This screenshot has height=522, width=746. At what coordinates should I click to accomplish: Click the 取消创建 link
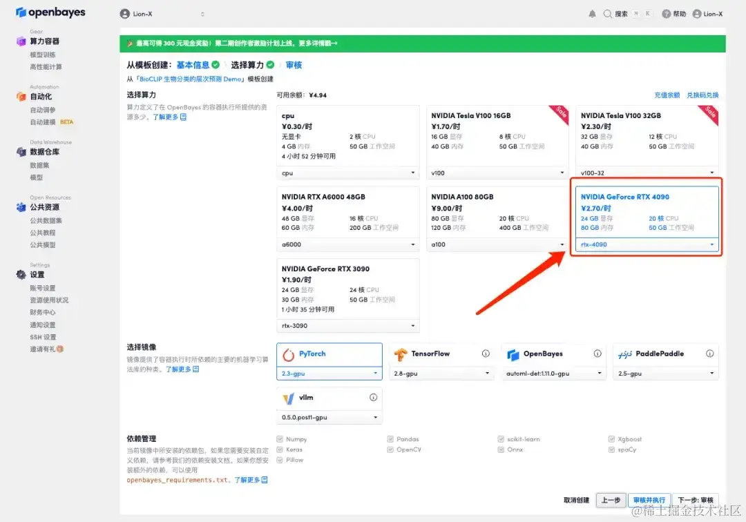tap(576, 500)
